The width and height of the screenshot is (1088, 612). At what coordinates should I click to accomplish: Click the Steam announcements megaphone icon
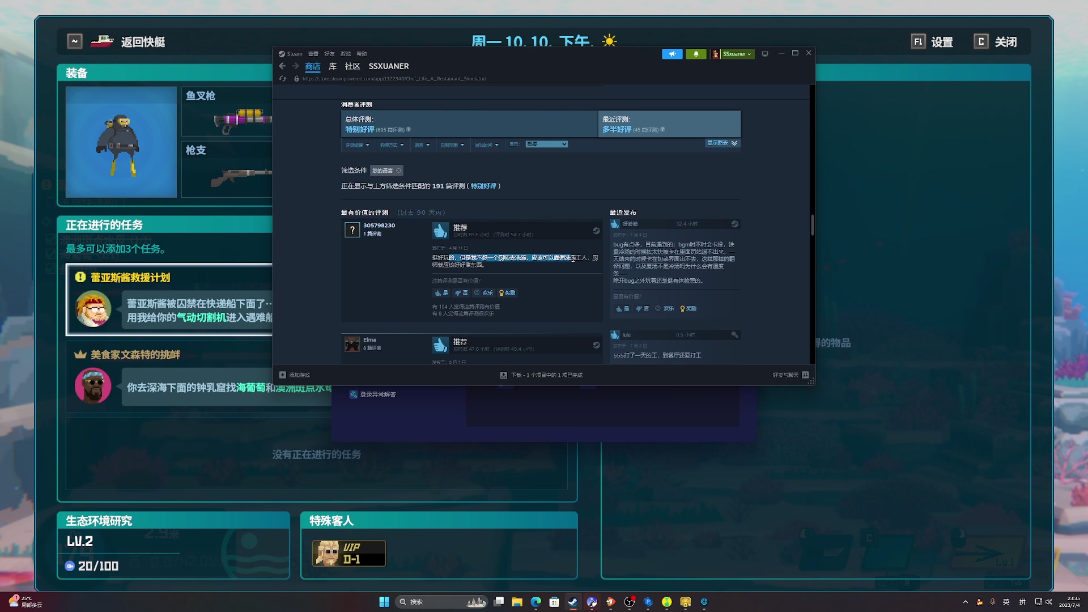[672, 54]
